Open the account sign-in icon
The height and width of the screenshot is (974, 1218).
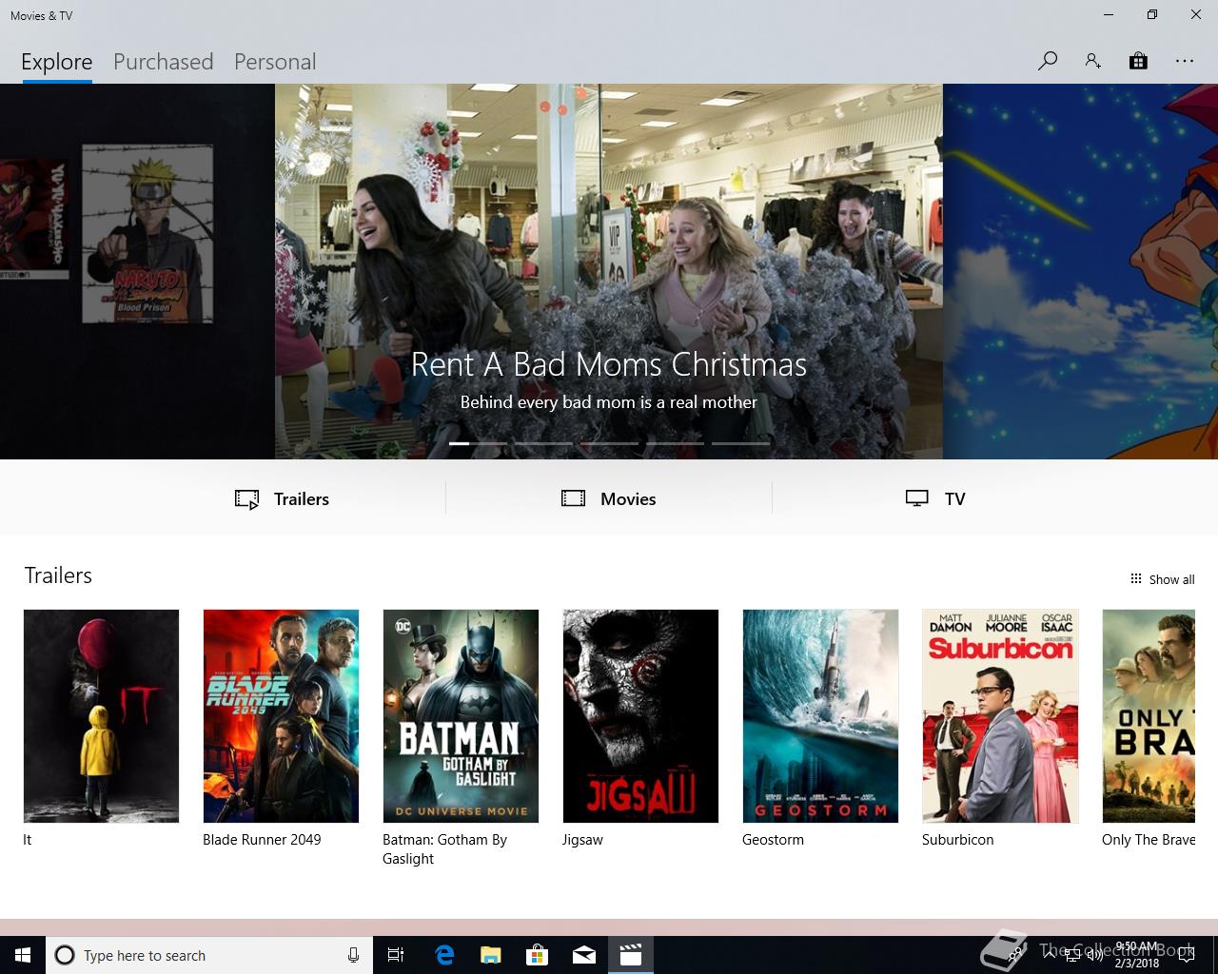[x=1092, y=61]
